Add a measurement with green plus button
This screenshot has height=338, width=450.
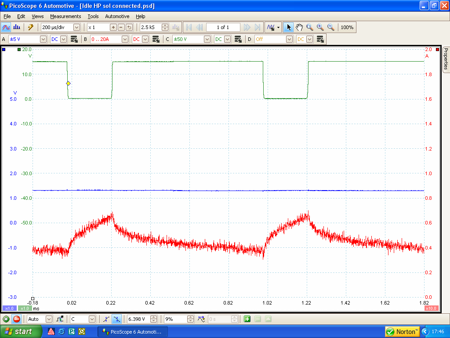pyautogui.click(x=247, y=319)
